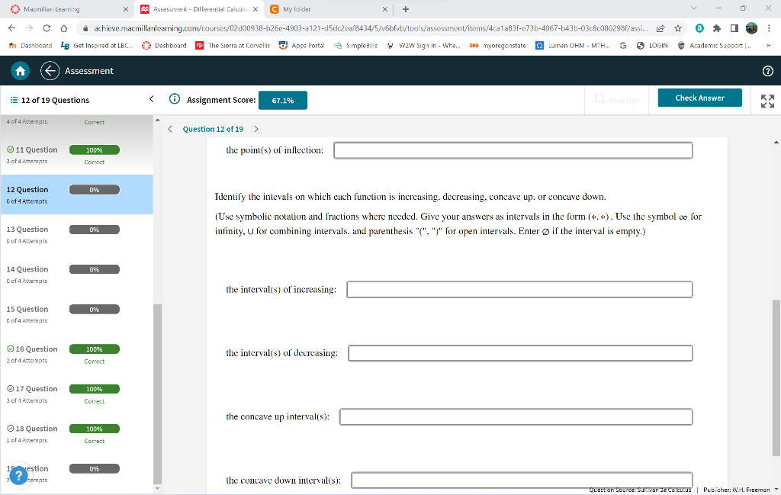The image size is (781, 495).
Task: Go to the next question chevron
Action: pyautogui.click(x=256, y=129)
